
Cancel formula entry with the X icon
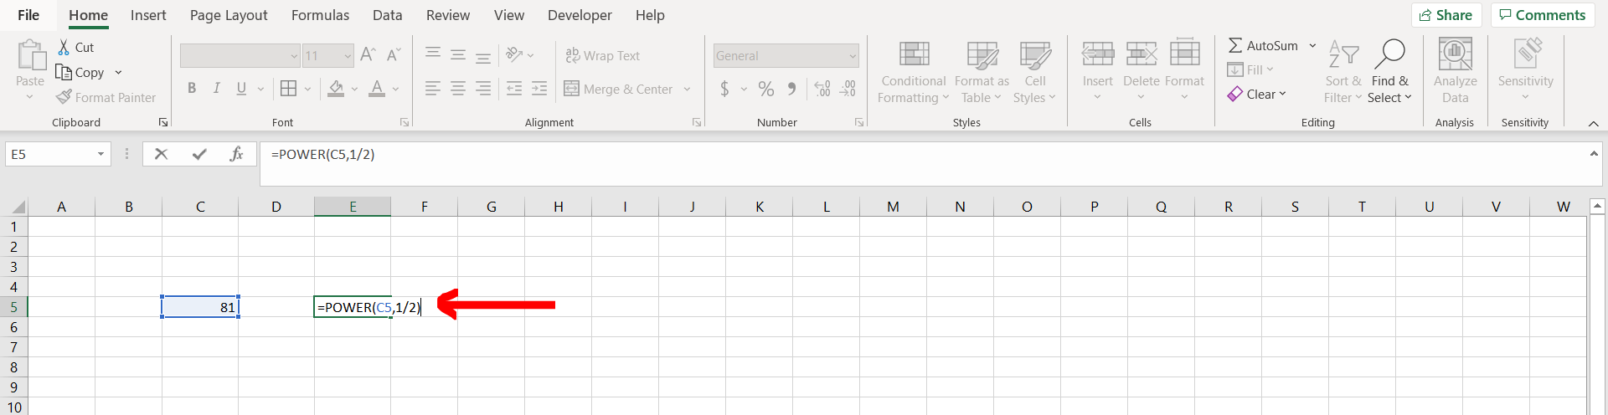162,154
